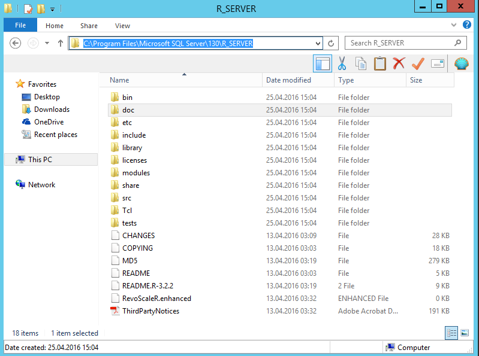Toggle the preview pane layout icon
Viewport: 479px width, 356px height.
323,63
